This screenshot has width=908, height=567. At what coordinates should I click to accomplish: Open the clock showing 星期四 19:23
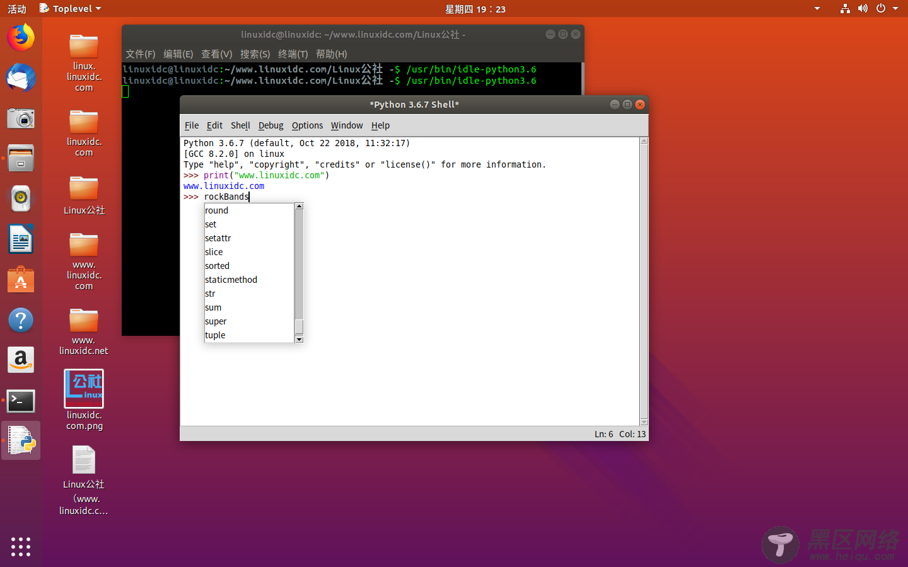pos(475,9)
